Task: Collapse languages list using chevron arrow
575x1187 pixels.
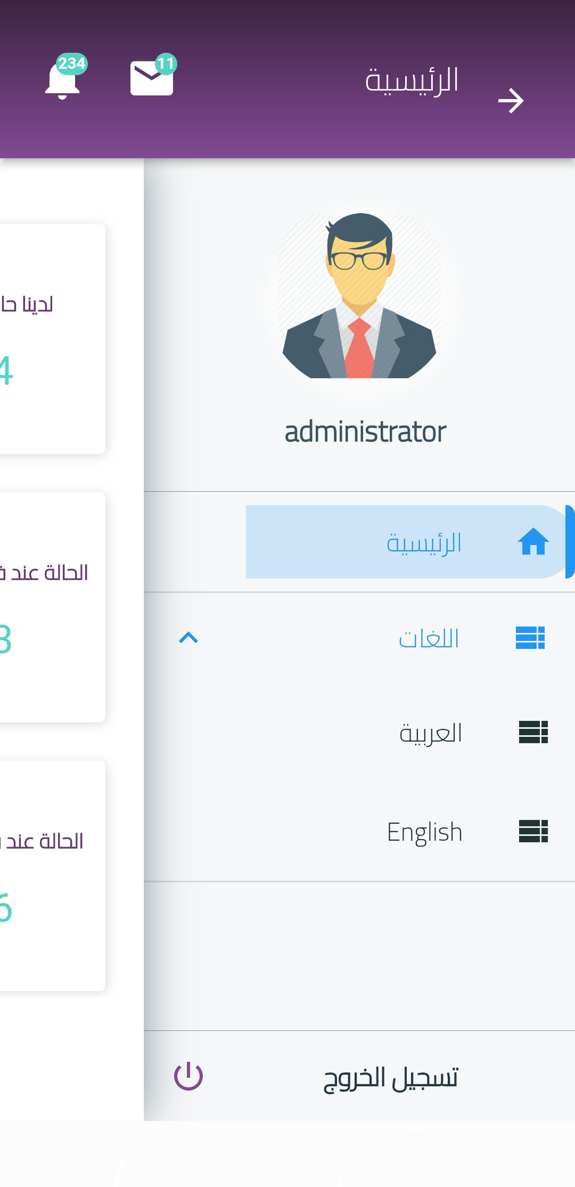Action: [x=188, y=638]
